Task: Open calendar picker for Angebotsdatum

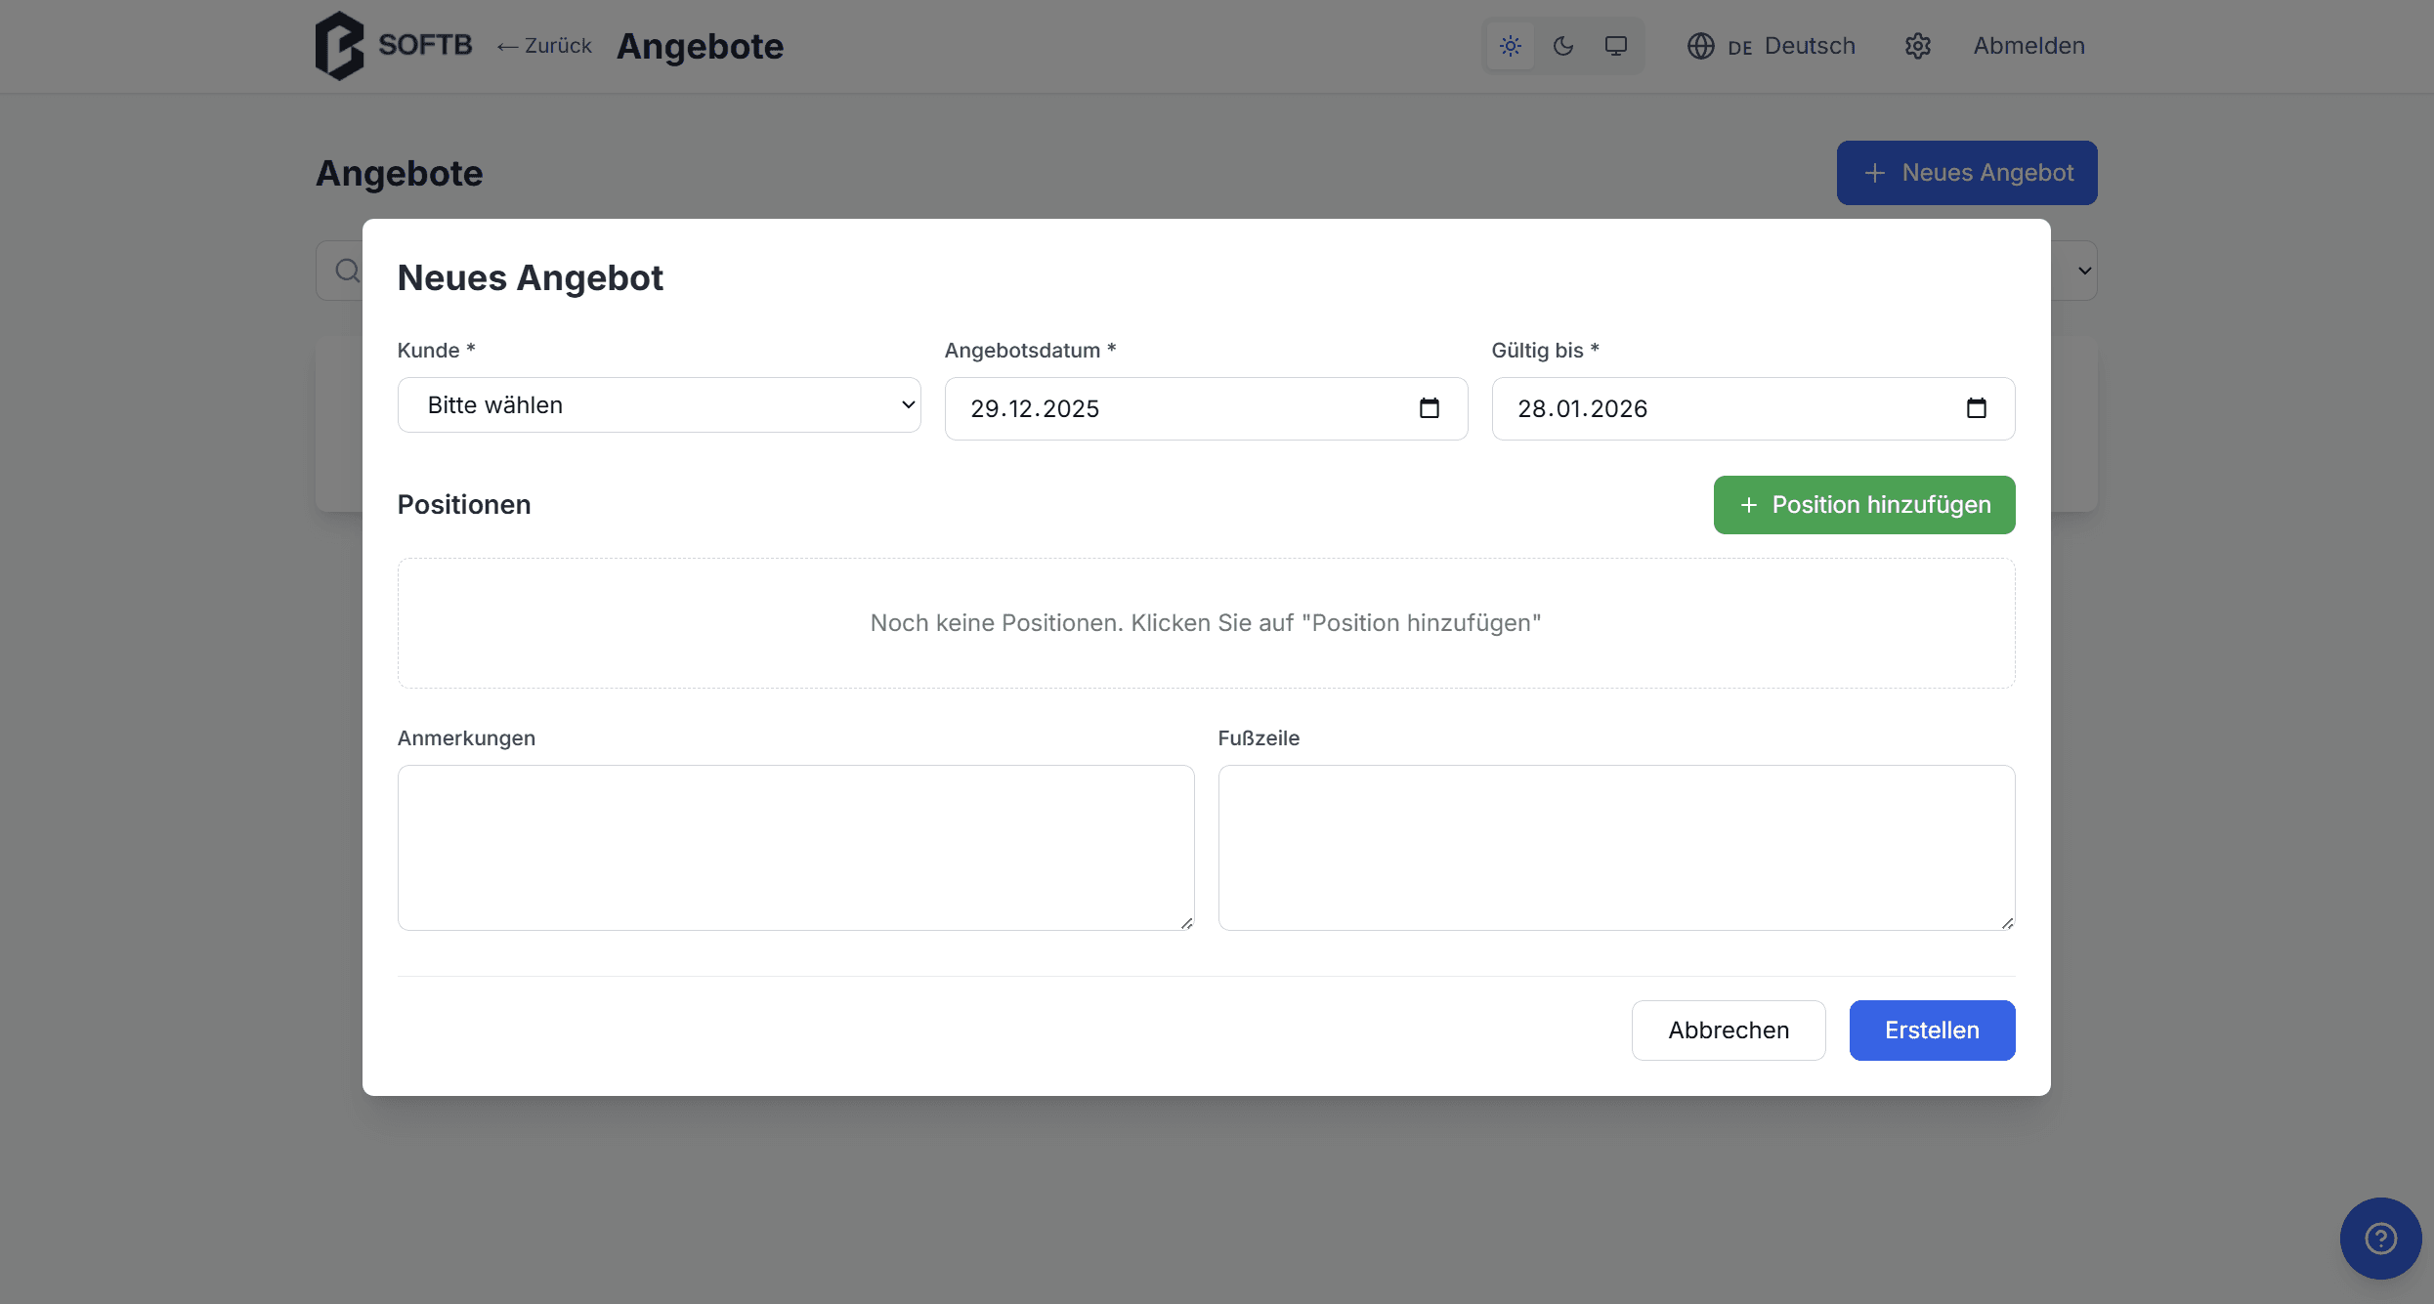Action: [1429, 408]
